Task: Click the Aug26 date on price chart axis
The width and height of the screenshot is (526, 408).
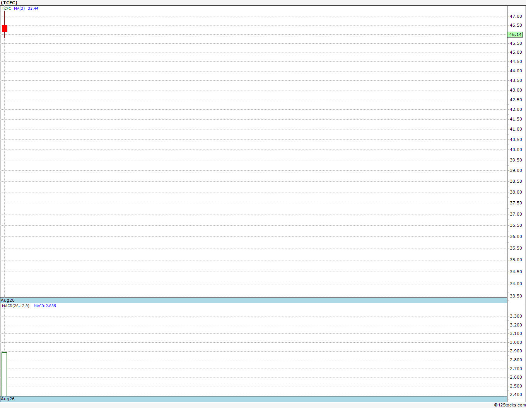Action: pos(8,300)
